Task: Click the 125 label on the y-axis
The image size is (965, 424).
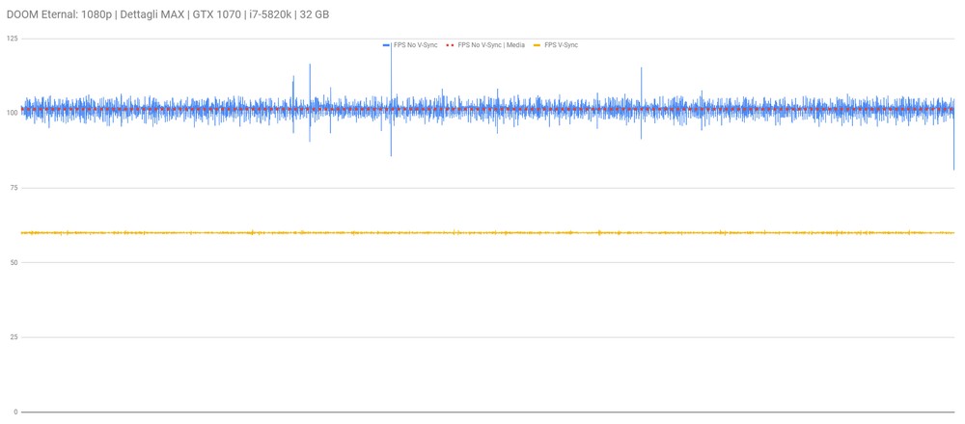Action: click(12, 39)
